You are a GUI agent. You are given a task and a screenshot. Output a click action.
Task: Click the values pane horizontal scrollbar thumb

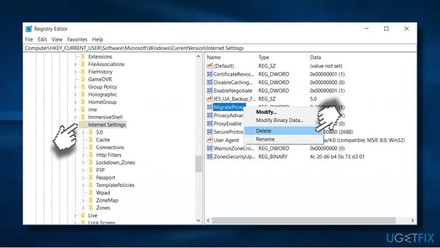(x=303, y=220)
